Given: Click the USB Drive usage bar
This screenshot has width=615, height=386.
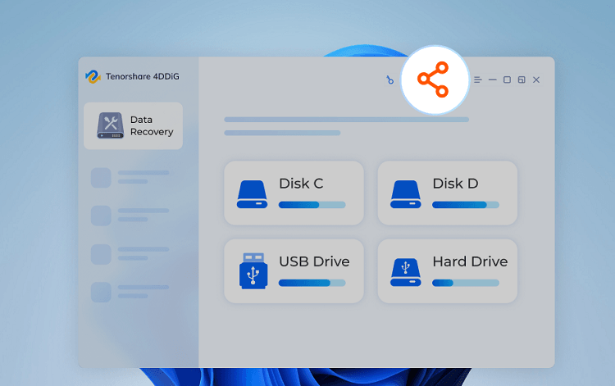Looking at the screenshot, I should coord(312,283).
